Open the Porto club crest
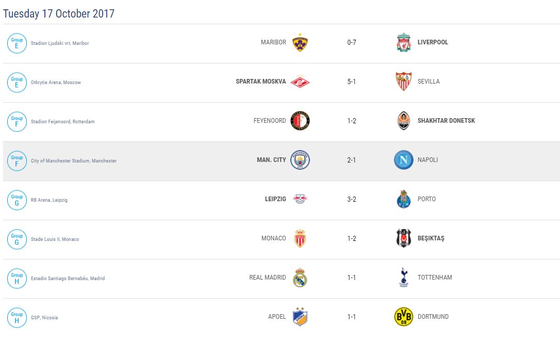Image resolution: width=560 pixels, height=342 pixels. coord(404,199)
